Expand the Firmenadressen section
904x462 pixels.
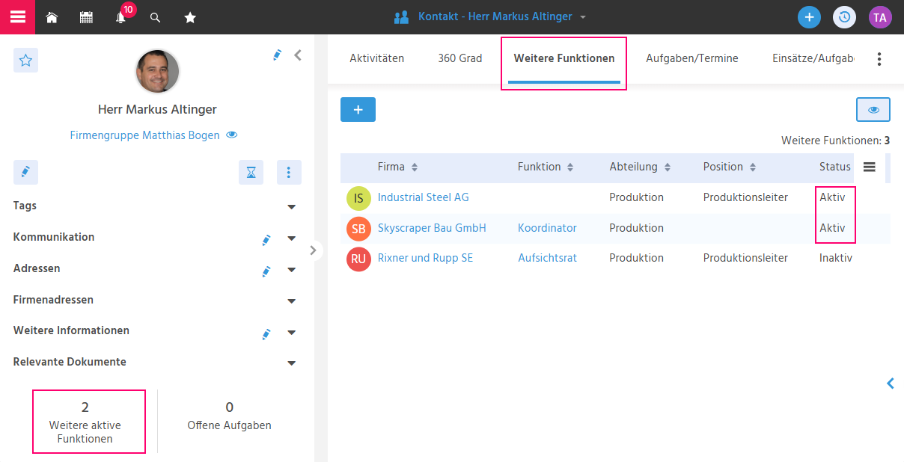(292, 301)
